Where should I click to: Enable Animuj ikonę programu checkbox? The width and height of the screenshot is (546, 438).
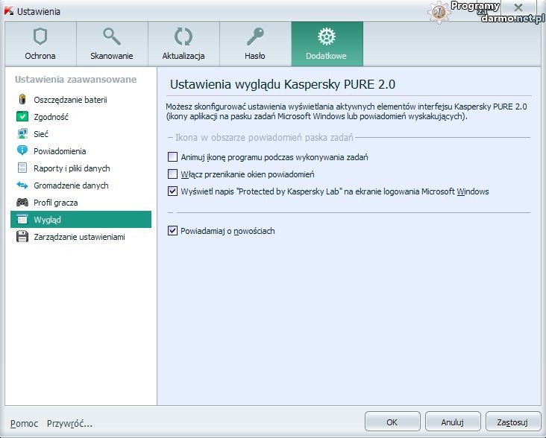pos(173,157)
